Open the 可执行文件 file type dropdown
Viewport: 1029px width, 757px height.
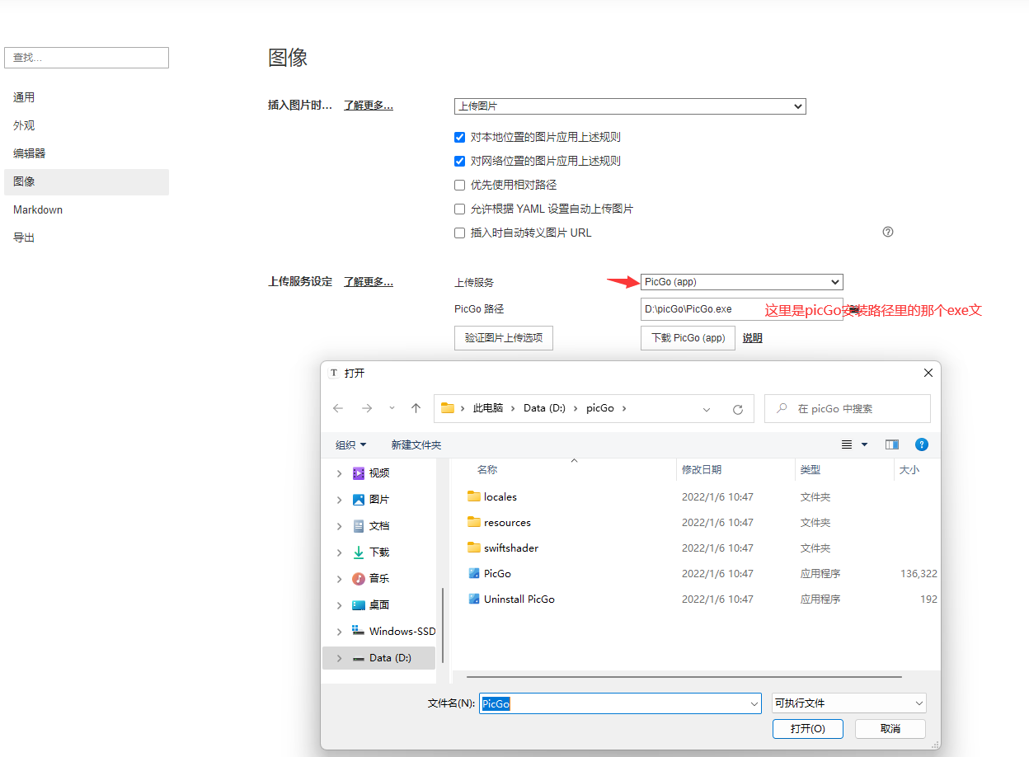[848, 703]
